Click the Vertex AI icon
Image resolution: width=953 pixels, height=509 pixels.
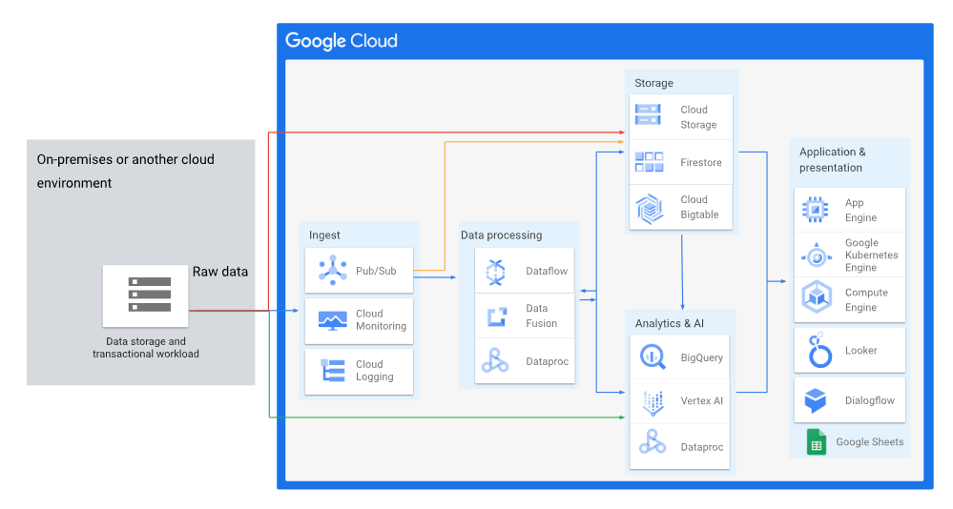point(653,401)
